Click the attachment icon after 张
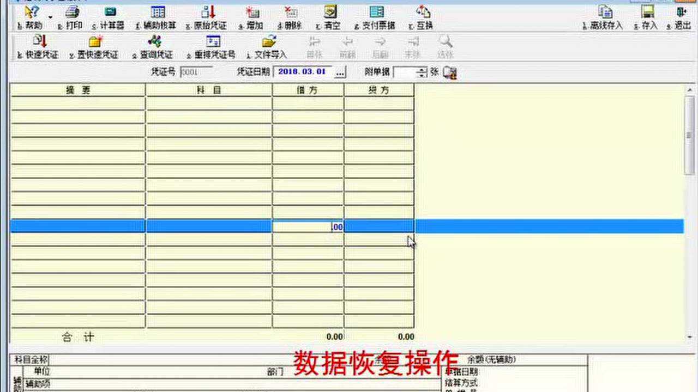The height and width of the screenshot is (392, 698). coord(450,72)
